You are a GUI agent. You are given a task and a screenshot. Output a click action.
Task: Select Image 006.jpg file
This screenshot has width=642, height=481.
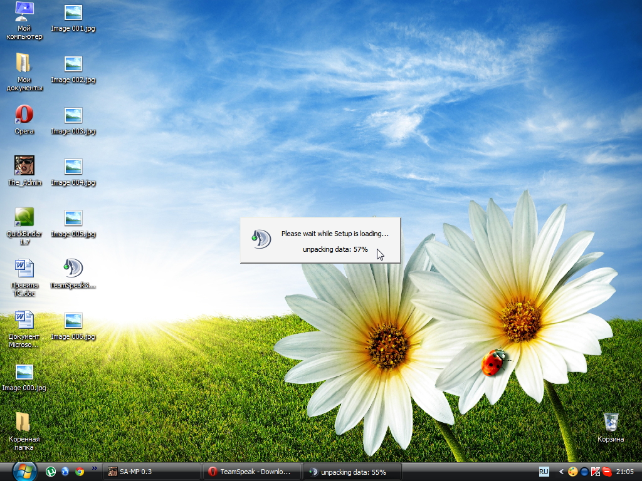coord(73,326)
